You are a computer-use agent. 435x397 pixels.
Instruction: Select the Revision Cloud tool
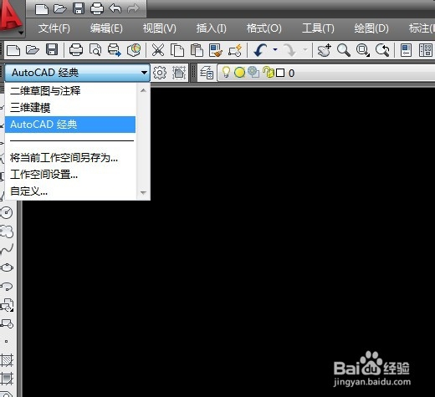coord(7,232)
